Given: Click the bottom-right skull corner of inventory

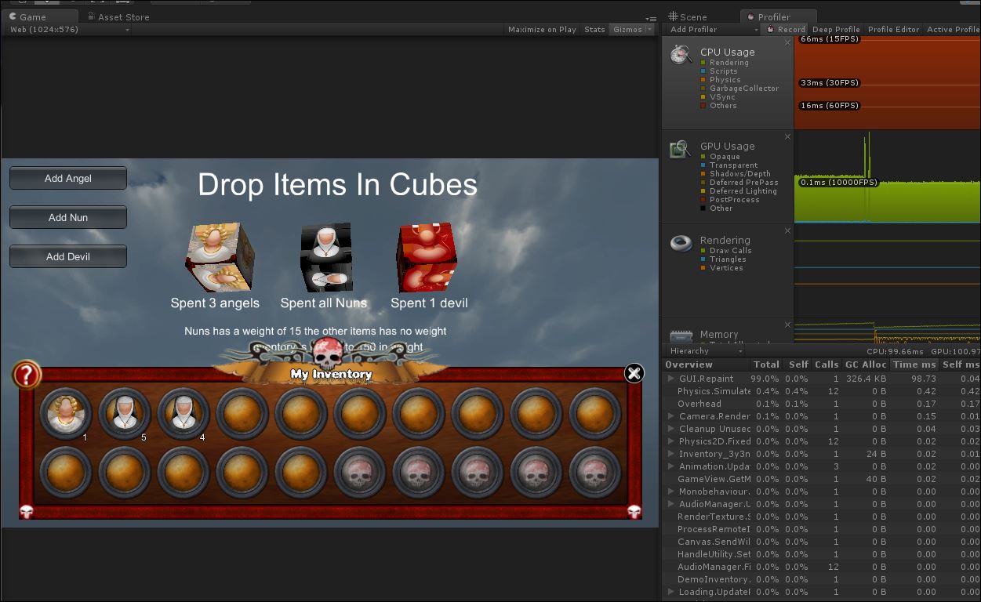Looking at the screenshot, I should point(634,512).
